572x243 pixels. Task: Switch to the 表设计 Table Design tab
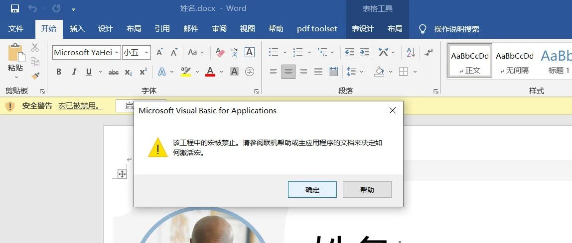pos(363,29)
